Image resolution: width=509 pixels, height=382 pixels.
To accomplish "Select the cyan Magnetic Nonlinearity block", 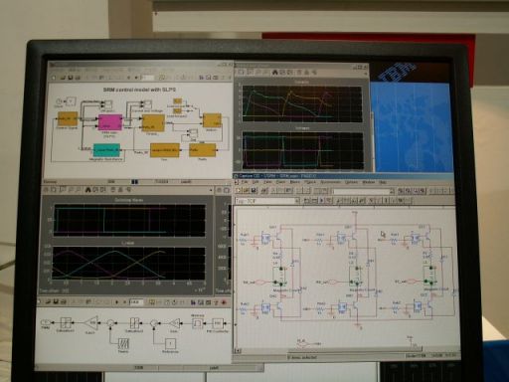I will pos(106,150).
